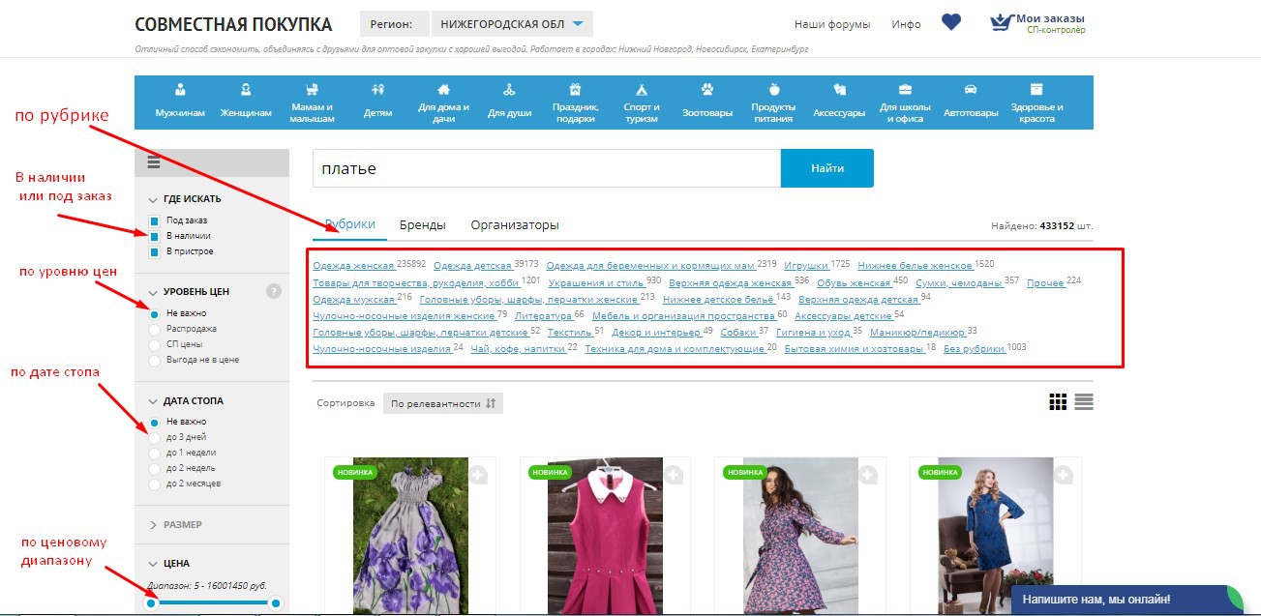Open the Зоотовары paw category icon
The height and width of the screenshot is (616, 1261).
(706, 91)
